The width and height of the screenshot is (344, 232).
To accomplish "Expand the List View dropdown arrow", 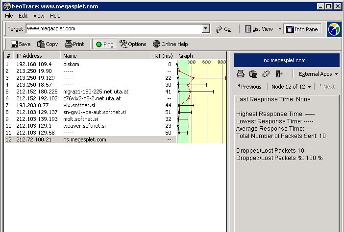I will (x=280, y=29).
